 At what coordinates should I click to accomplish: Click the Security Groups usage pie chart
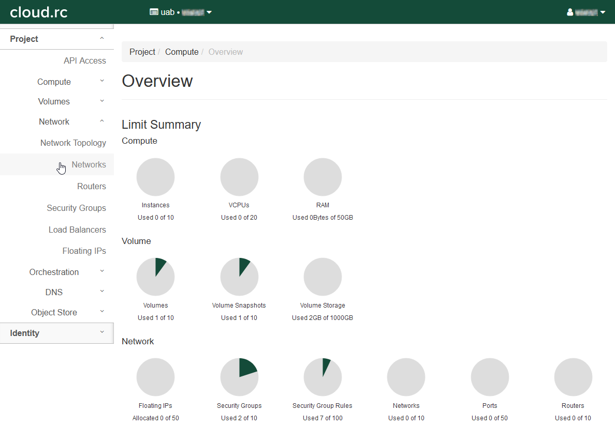tap(239, 377)
